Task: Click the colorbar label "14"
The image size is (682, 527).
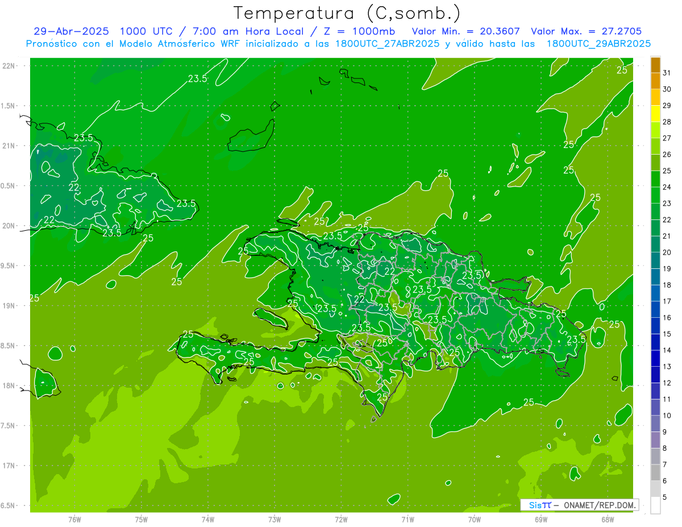Action: tap(667, 350)
